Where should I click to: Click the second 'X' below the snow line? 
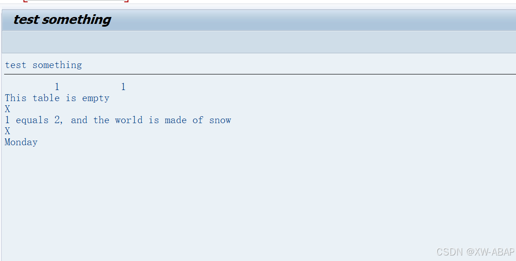pyautogui.click(x=7, y=131)
